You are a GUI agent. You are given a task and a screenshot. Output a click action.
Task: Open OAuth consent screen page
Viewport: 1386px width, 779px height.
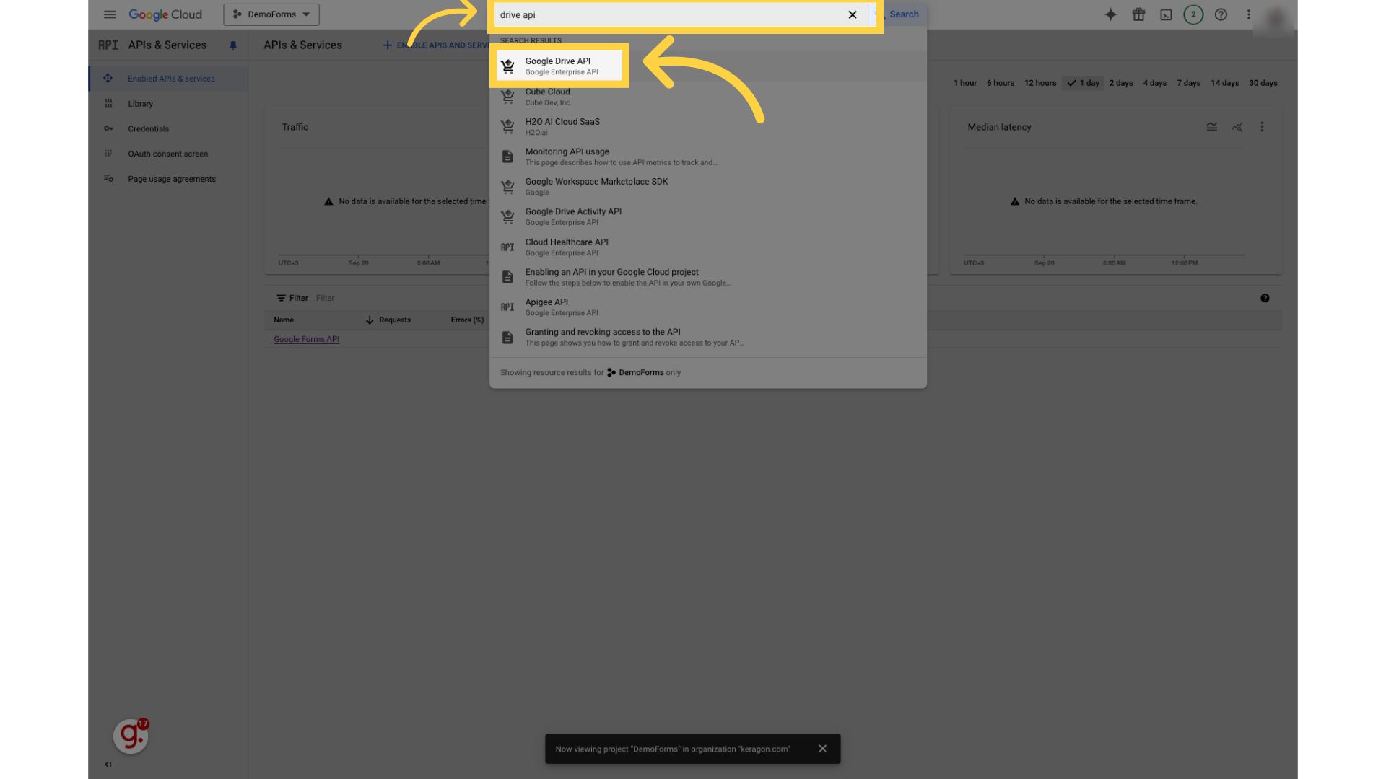[x=169, y=154]
